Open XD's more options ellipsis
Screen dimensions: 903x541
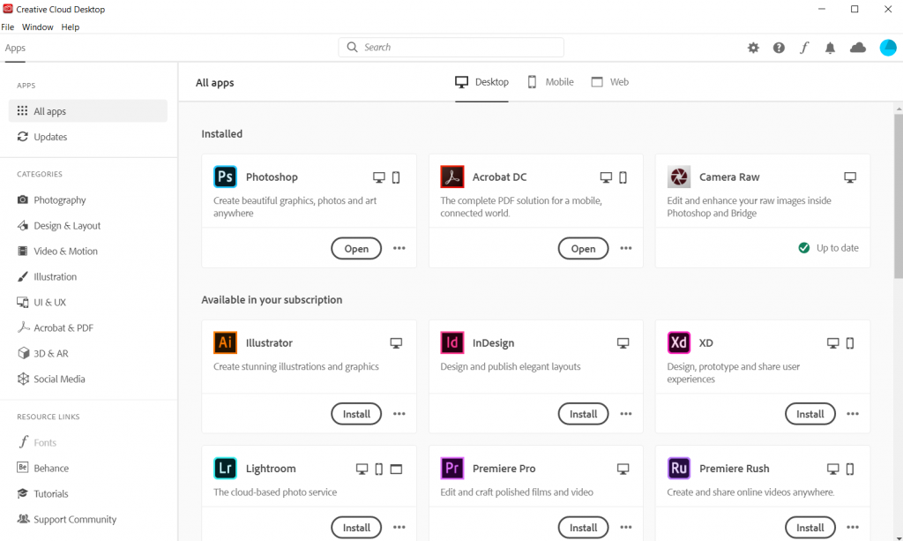[853, 414]
